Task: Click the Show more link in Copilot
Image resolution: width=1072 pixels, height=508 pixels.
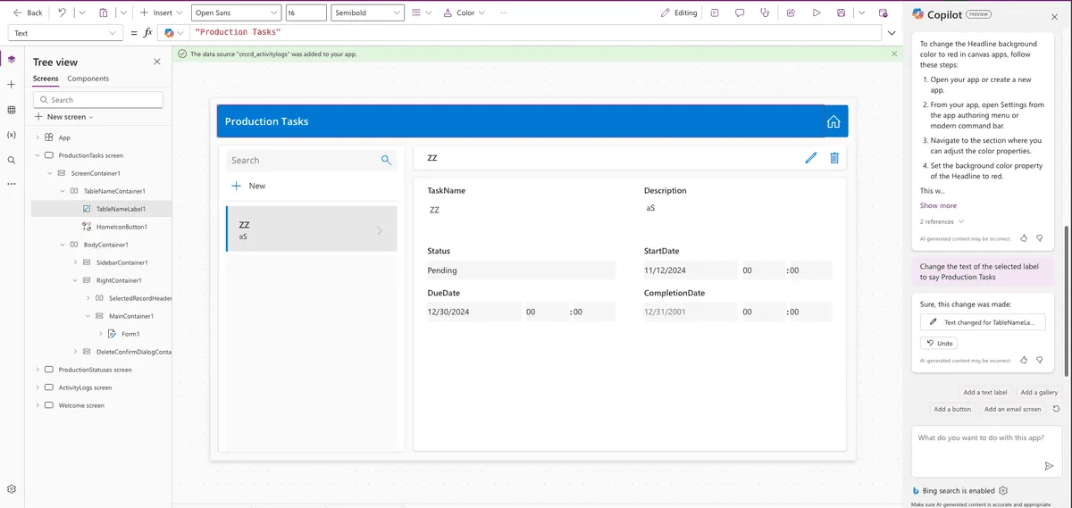Action: pyautogui.click(x=938, y=205)
